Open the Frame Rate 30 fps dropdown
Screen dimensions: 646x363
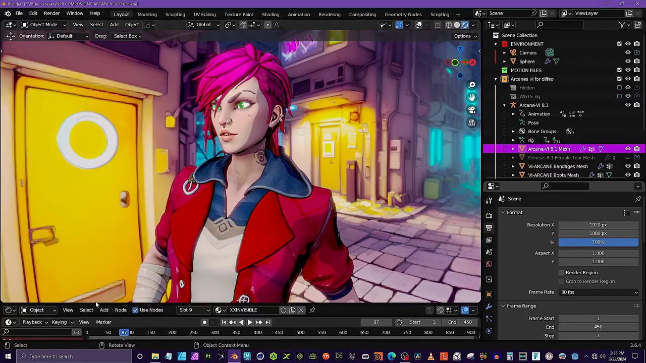[x=599, y=292]
